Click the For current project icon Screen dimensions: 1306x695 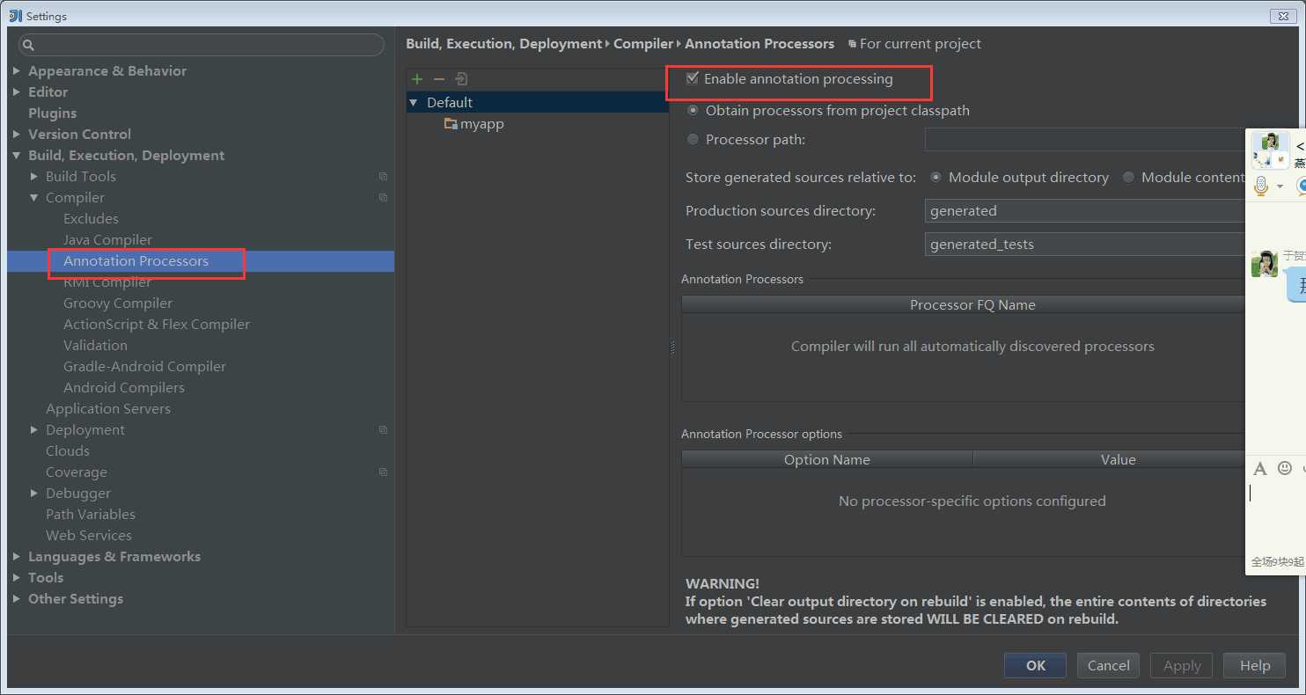tap(852, 44)
